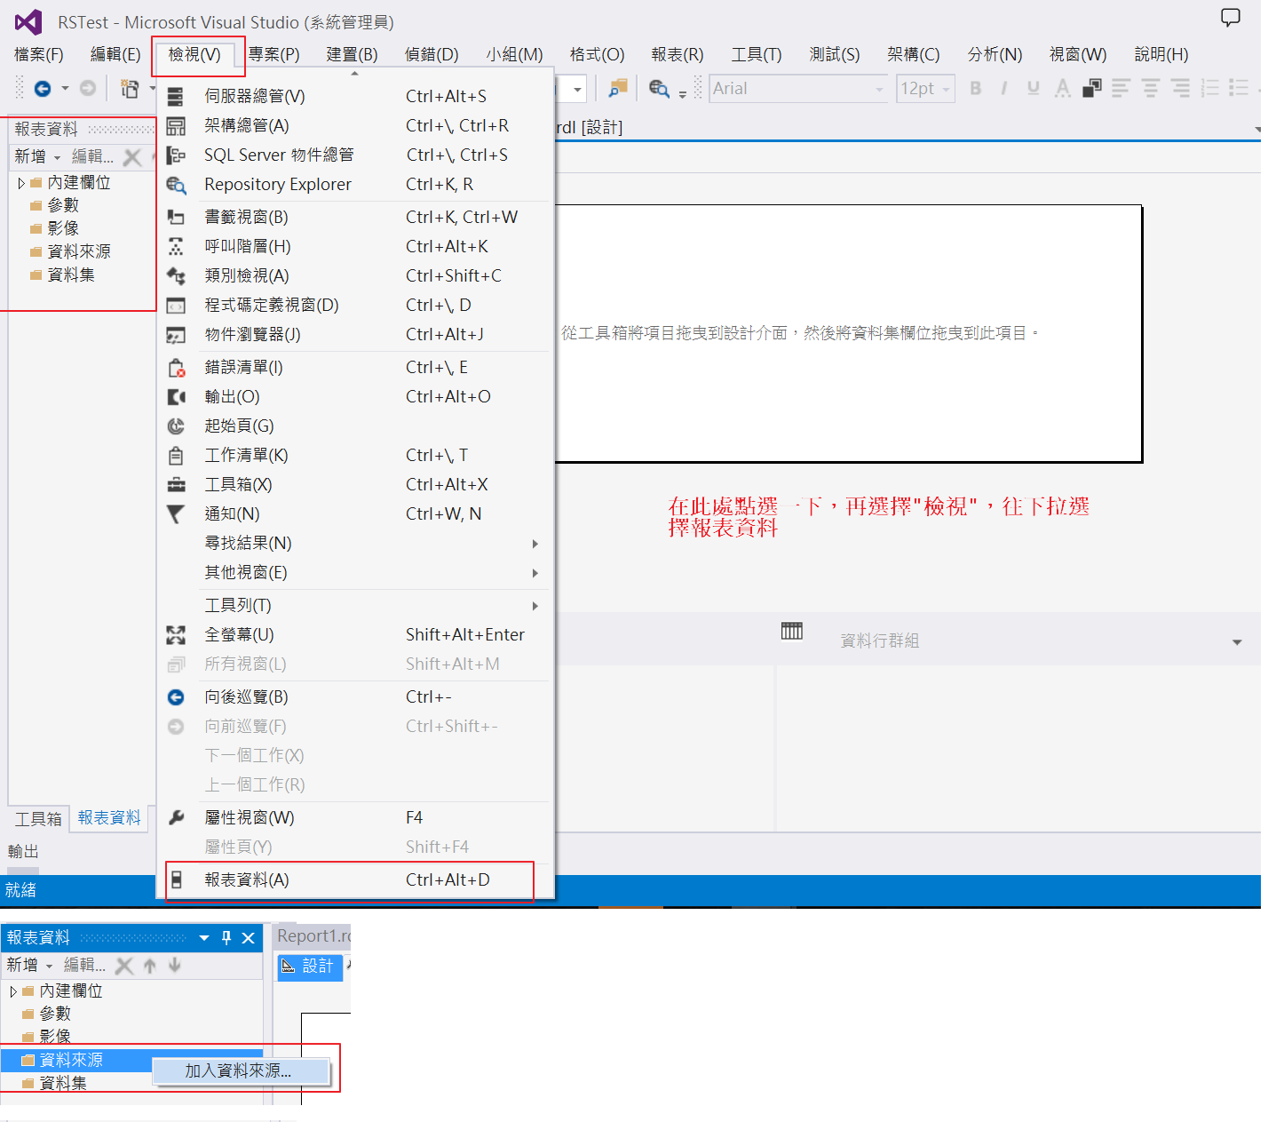Click 編輯... in top 報表資料 panel
The height and width of the screenshot is (1122, 1268).
click(92, 156)
